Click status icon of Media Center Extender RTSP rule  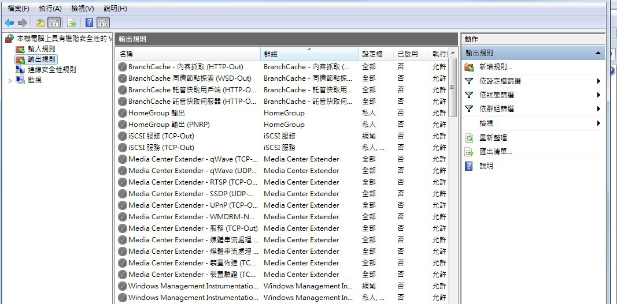pyautogui.click(x=123, y=182)
